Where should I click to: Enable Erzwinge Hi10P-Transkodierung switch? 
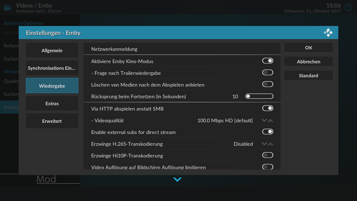268,155
